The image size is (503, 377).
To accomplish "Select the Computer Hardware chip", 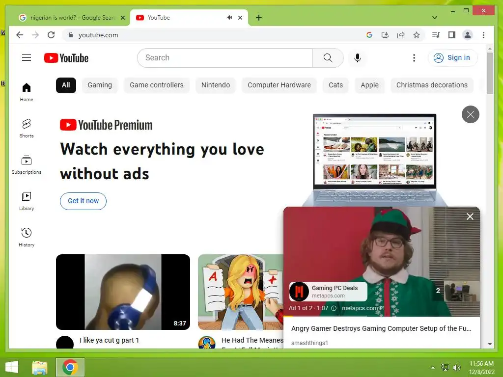I will (x=279, y=85).
